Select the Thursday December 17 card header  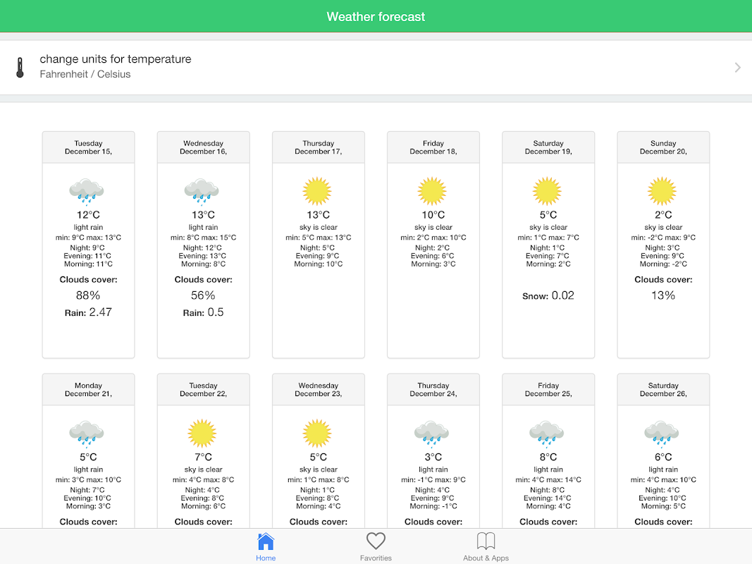point(319,147)
